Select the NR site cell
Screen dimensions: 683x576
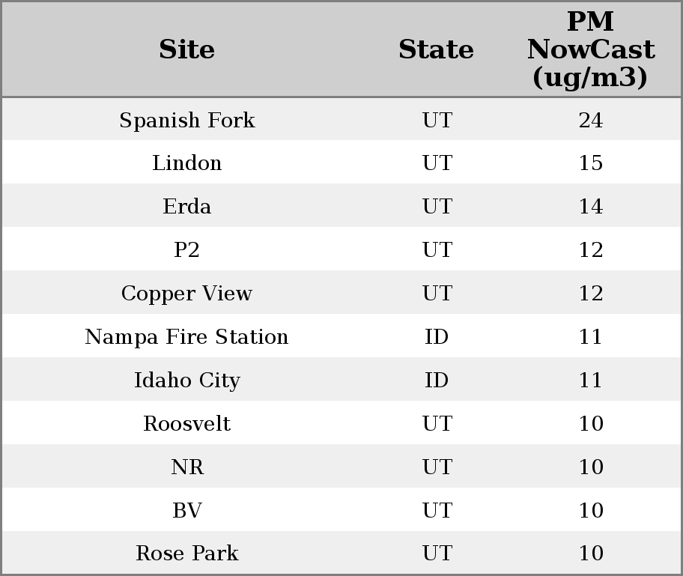(186, 467)
